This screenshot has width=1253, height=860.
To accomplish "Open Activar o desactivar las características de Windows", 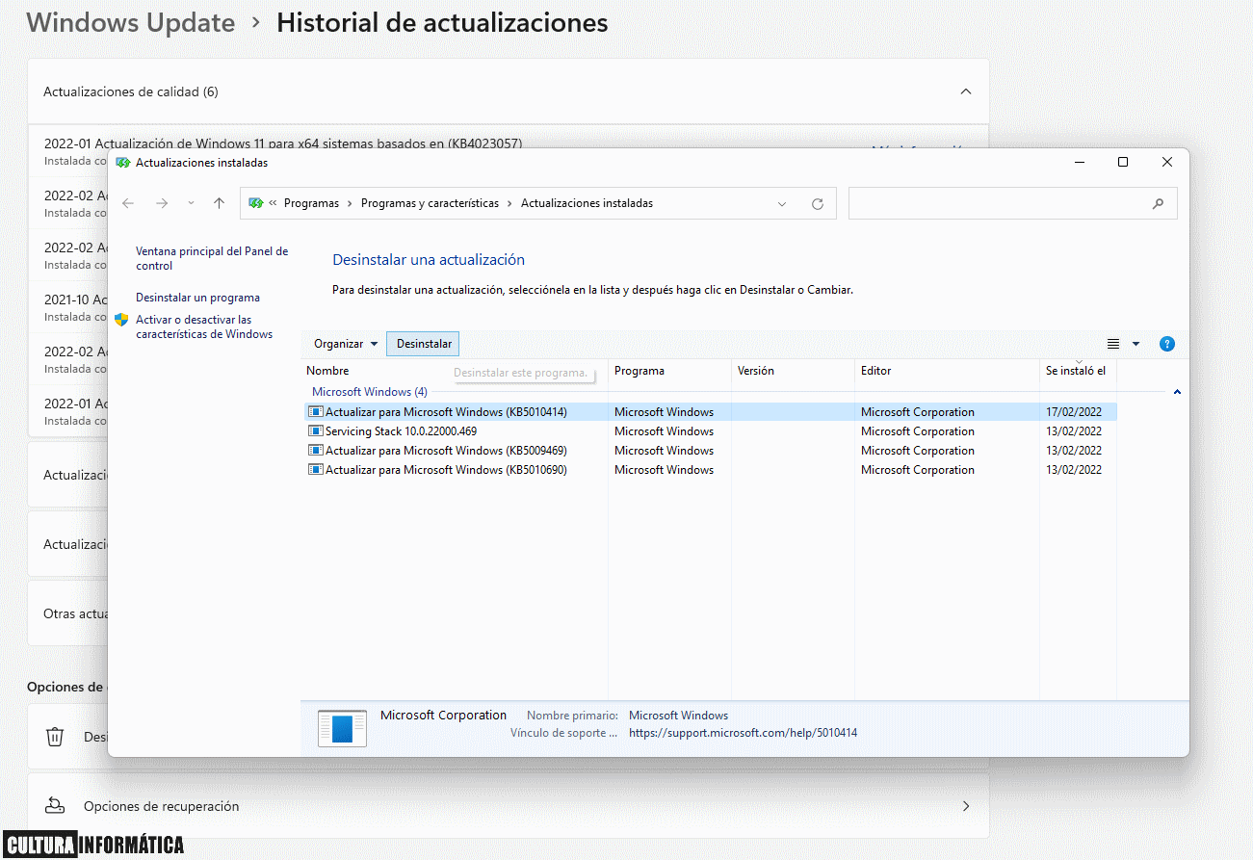I will tap(204, 326).
